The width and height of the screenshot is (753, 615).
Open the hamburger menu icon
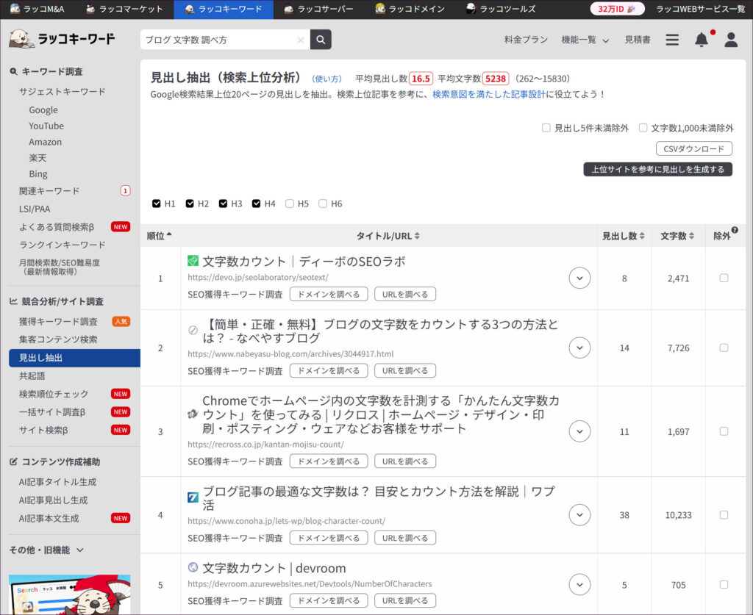click(x=672, y=40)
